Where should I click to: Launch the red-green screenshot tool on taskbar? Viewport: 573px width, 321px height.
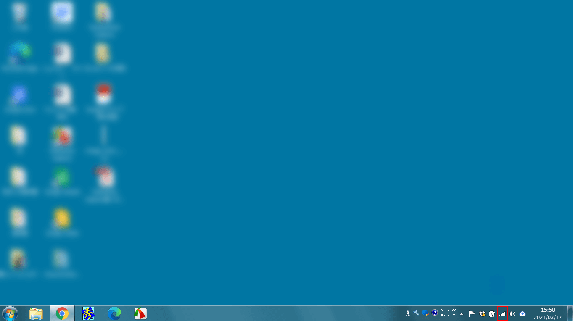pyautogui.click(x=140, y=313)
